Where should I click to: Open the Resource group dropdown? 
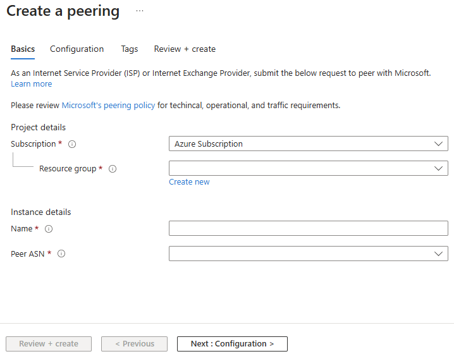coord(308,169)
